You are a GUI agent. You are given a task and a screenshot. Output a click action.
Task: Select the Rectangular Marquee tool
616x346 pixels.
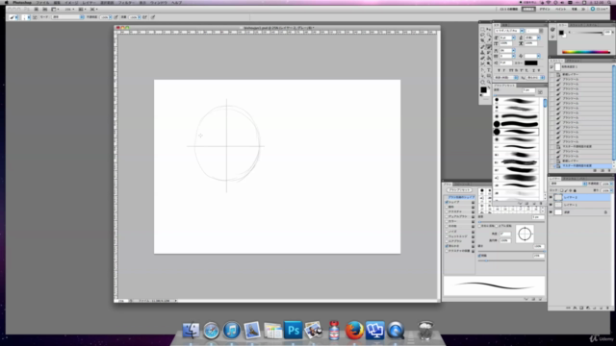[482, 30]
